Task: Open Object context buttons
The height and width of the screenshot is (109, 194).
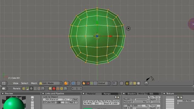Action: (x=35, y=88)
